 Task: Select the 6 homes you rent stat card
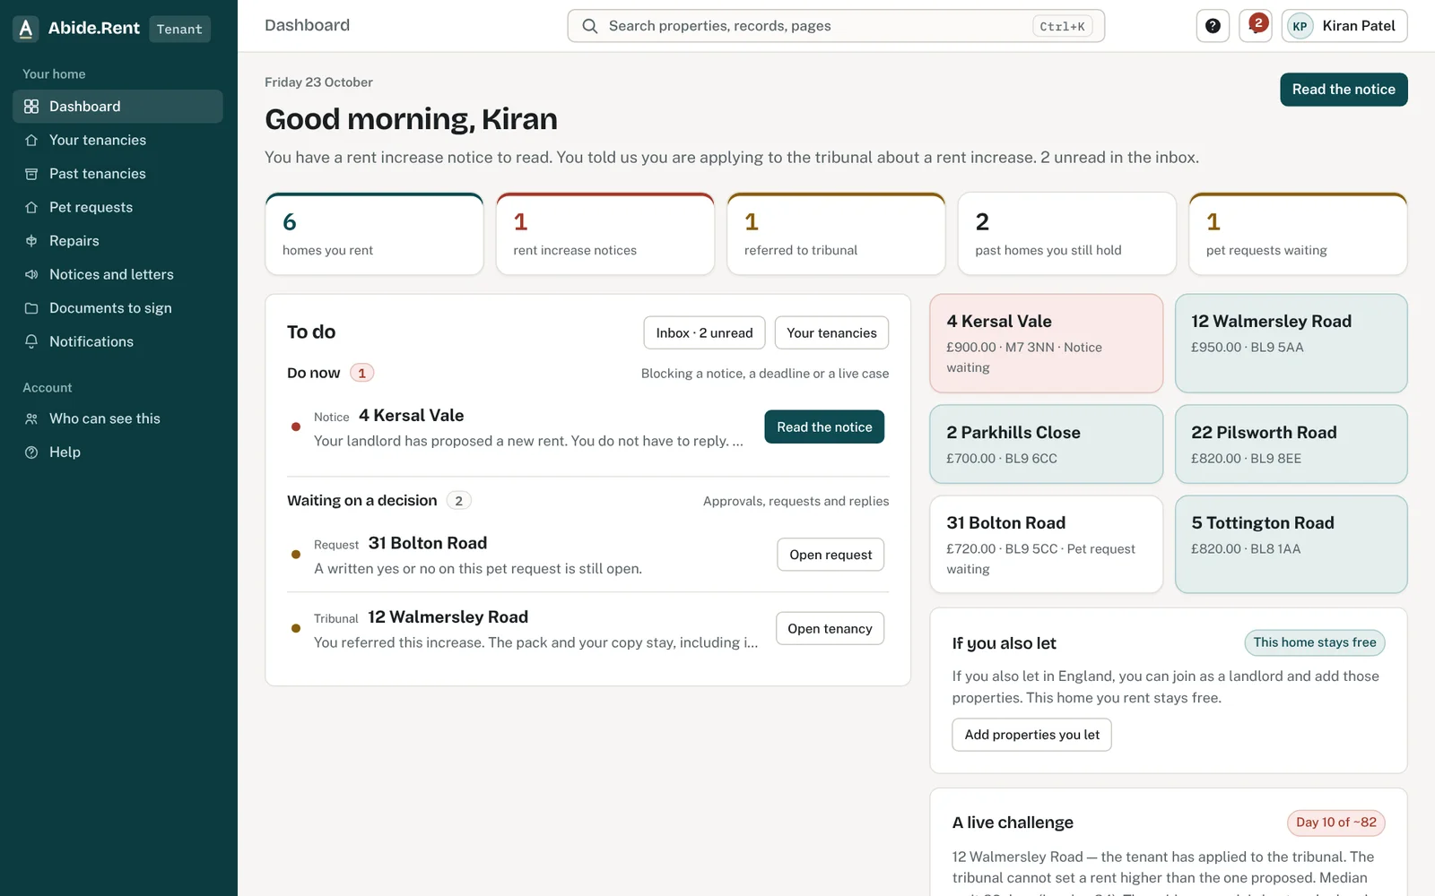[x=374, y=234]
